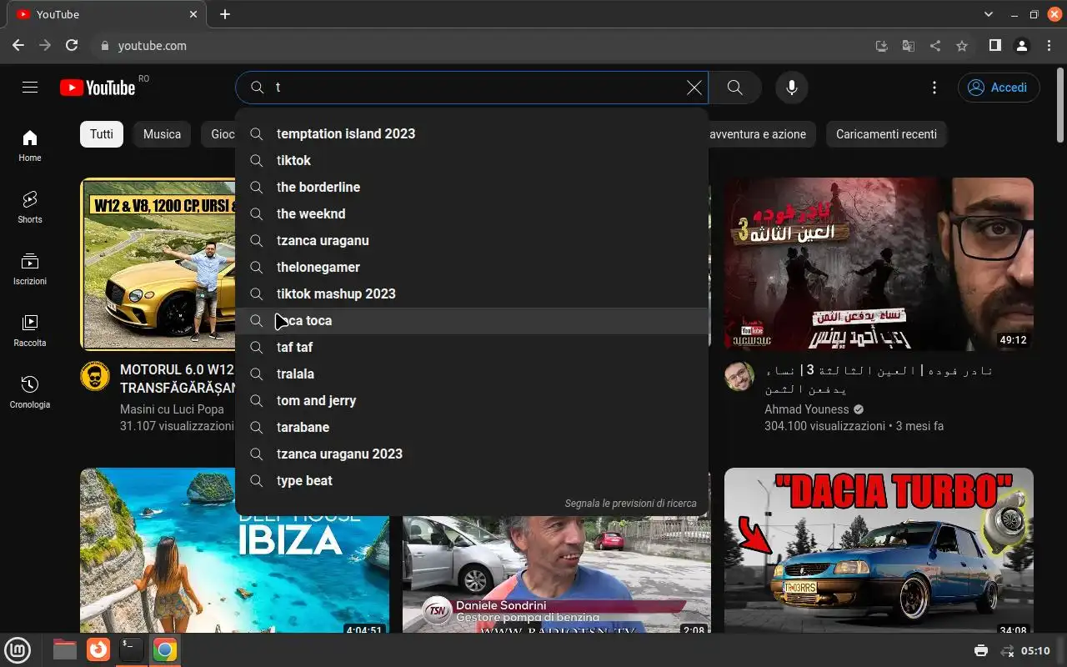Bookmark this page with the star icon
1067x667 pixels.
tap(962, 46)
